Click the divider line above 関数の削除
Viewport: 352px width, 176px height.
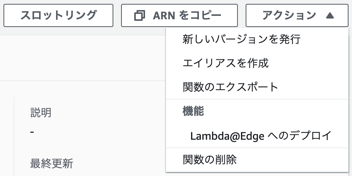[x=257, y=148]
